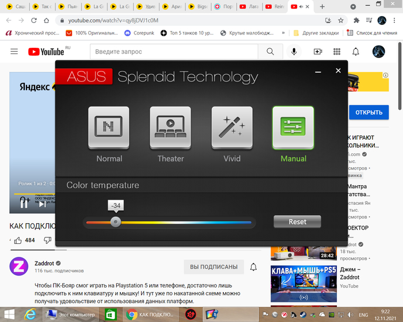Image resolution: width=403 pixels, height=322 pixels.
Task: Open the thumbnail with 28:42 duration
Action: coord(303,254)
